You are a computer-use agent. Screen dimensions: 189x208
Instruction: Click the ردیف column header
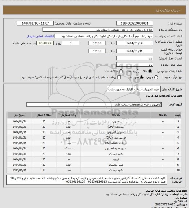[178, 115]
